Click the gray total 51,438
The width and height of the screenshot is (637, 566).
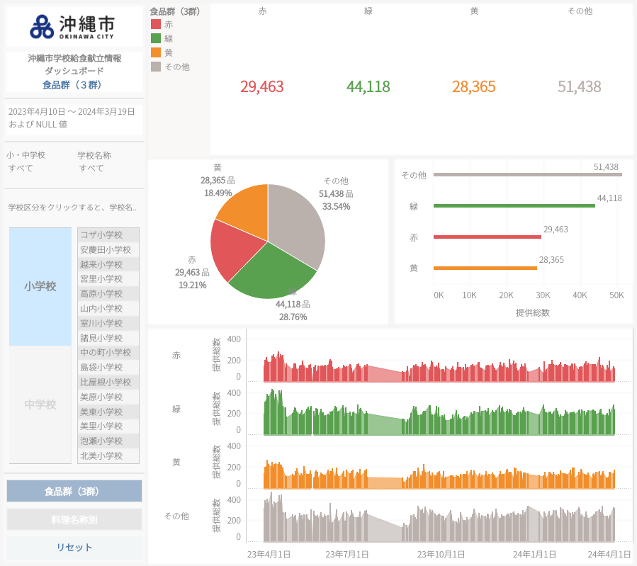pos(580,86)
